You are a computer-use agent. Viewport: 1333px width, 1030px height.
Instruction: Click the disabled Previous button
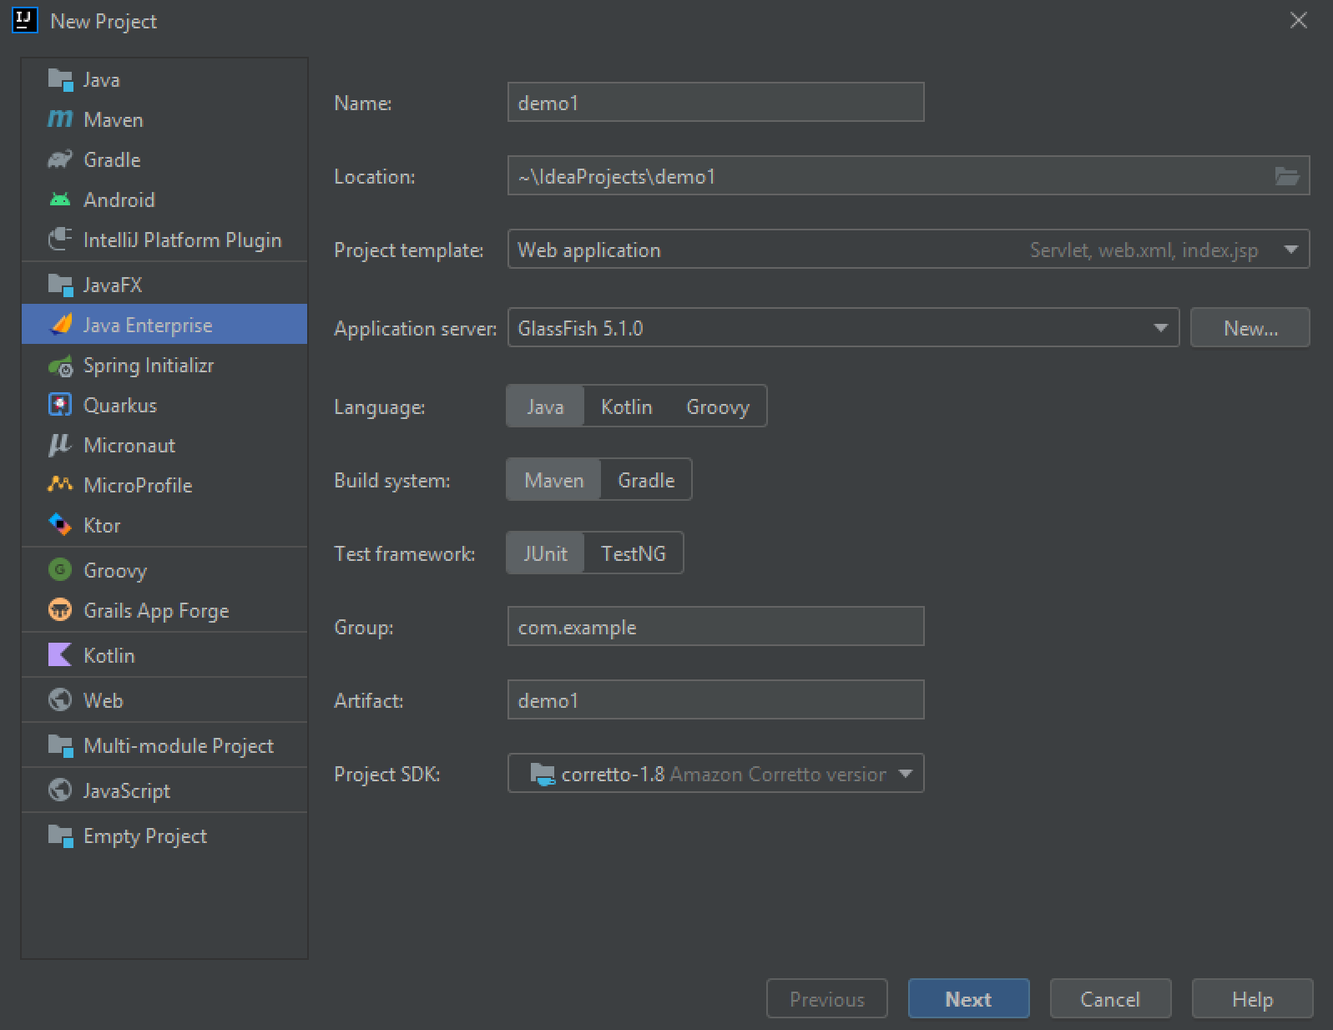pyautogui.click(x=826, y=999)
